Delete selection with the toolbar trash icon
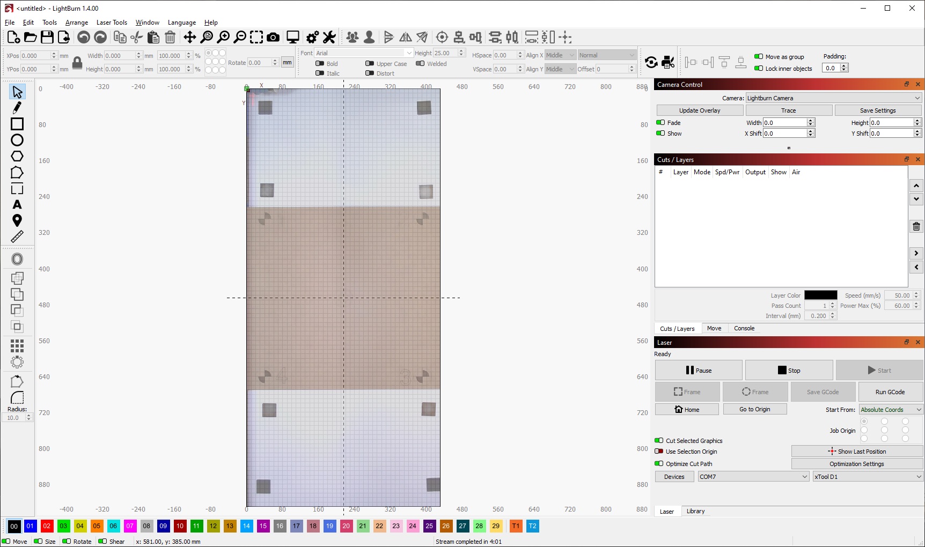The height and width of the screenshot is (547, 925). click(x=170, y=37)
